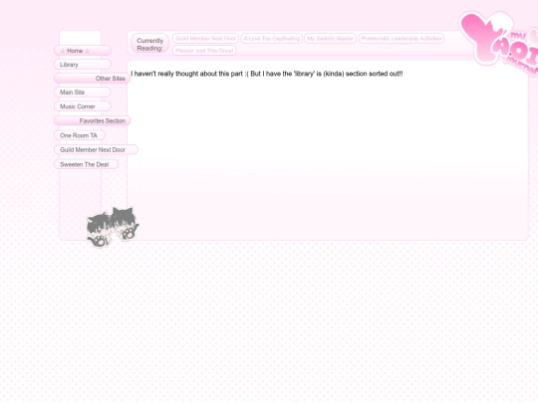
Task: Open Guild Member Next Door in sidebar favorites
Action: [96, 149]
